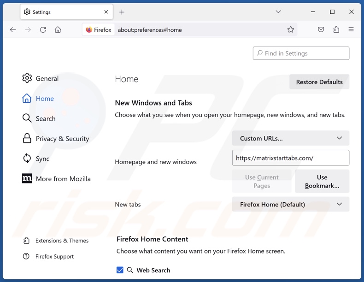Click the Settings tab title
Viewport: 364px width, 282px height.
[x=41, y=12]
